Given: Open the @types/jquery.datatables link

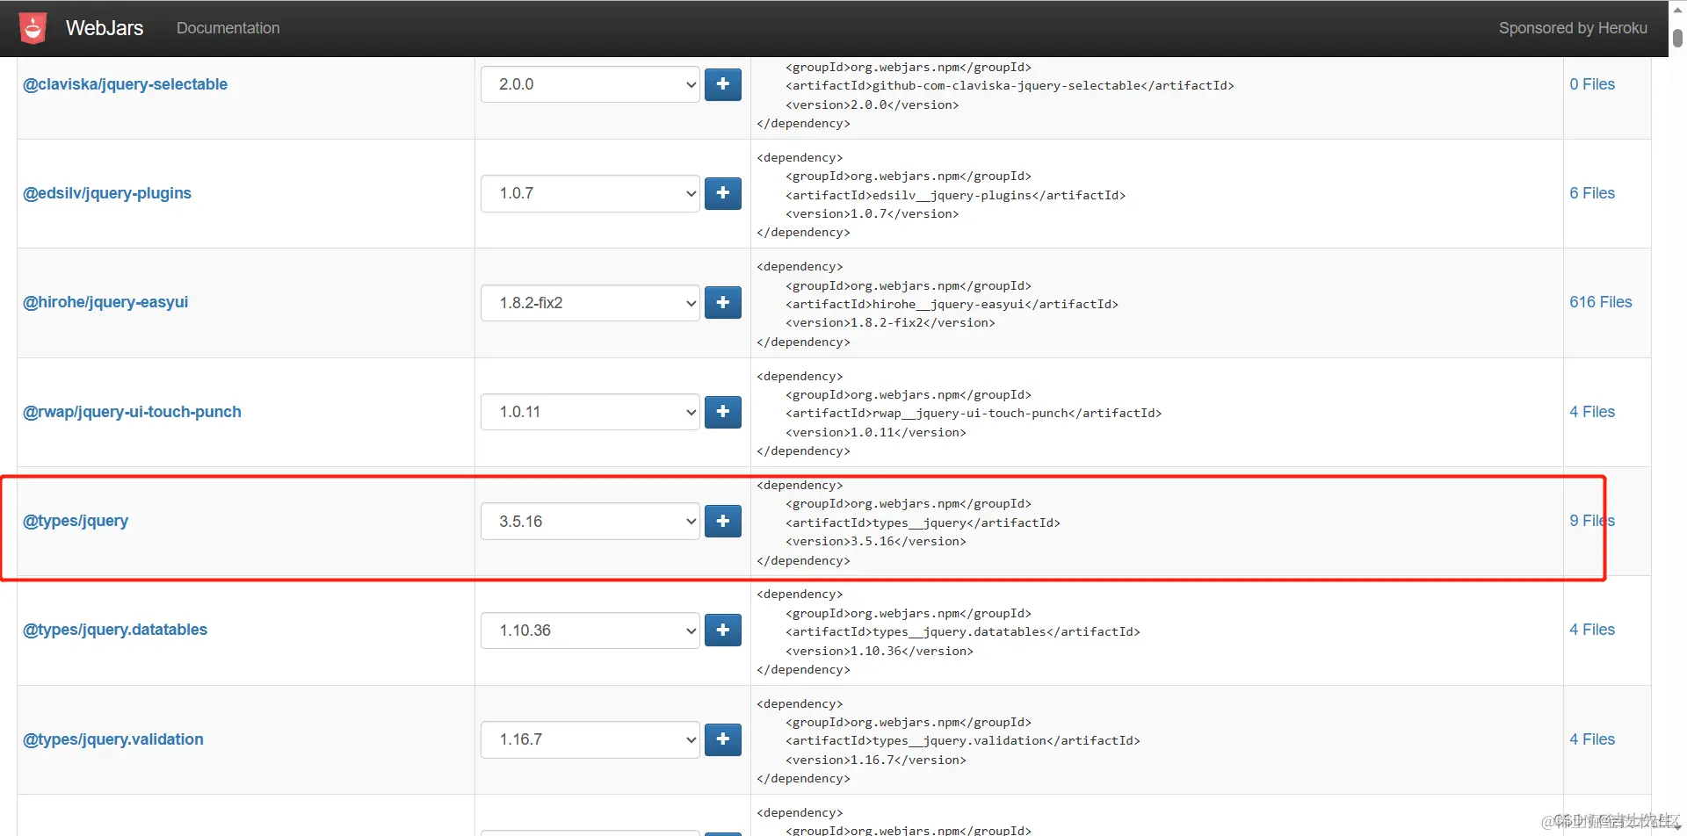Looking at the screenshot, I should click(115, 630).
